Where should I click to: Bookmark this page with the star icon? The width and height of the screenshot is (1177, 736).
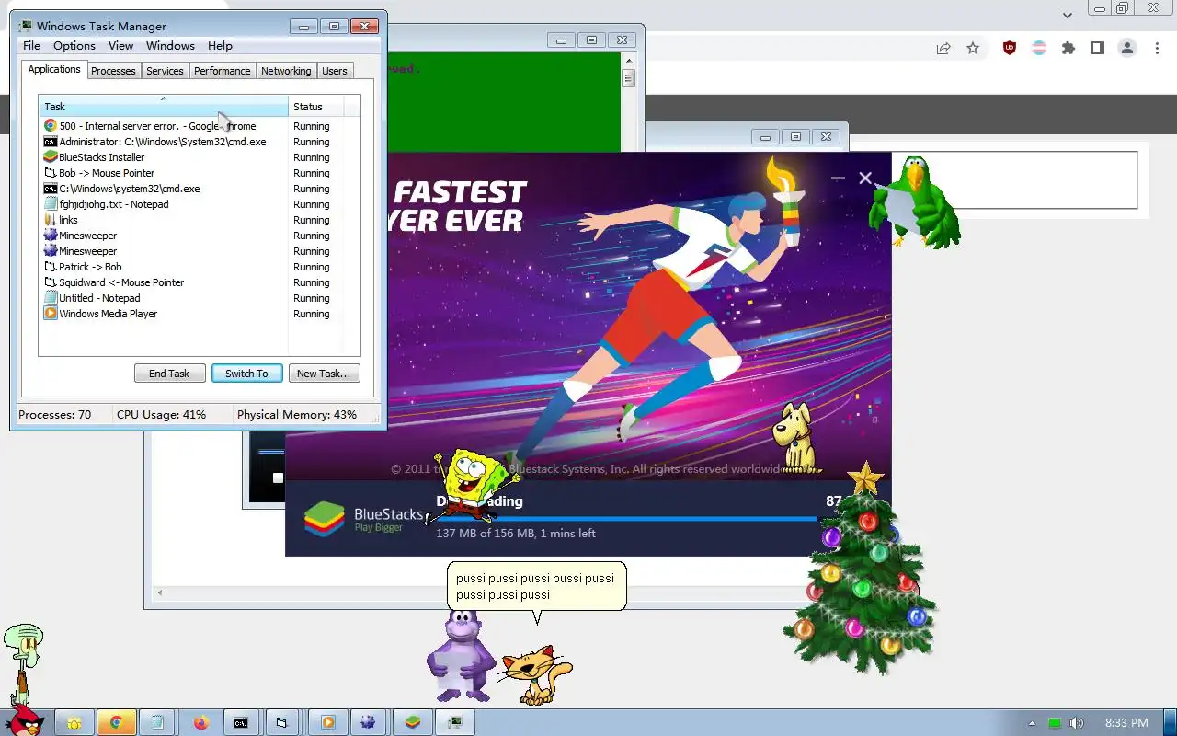pos(973,48)
